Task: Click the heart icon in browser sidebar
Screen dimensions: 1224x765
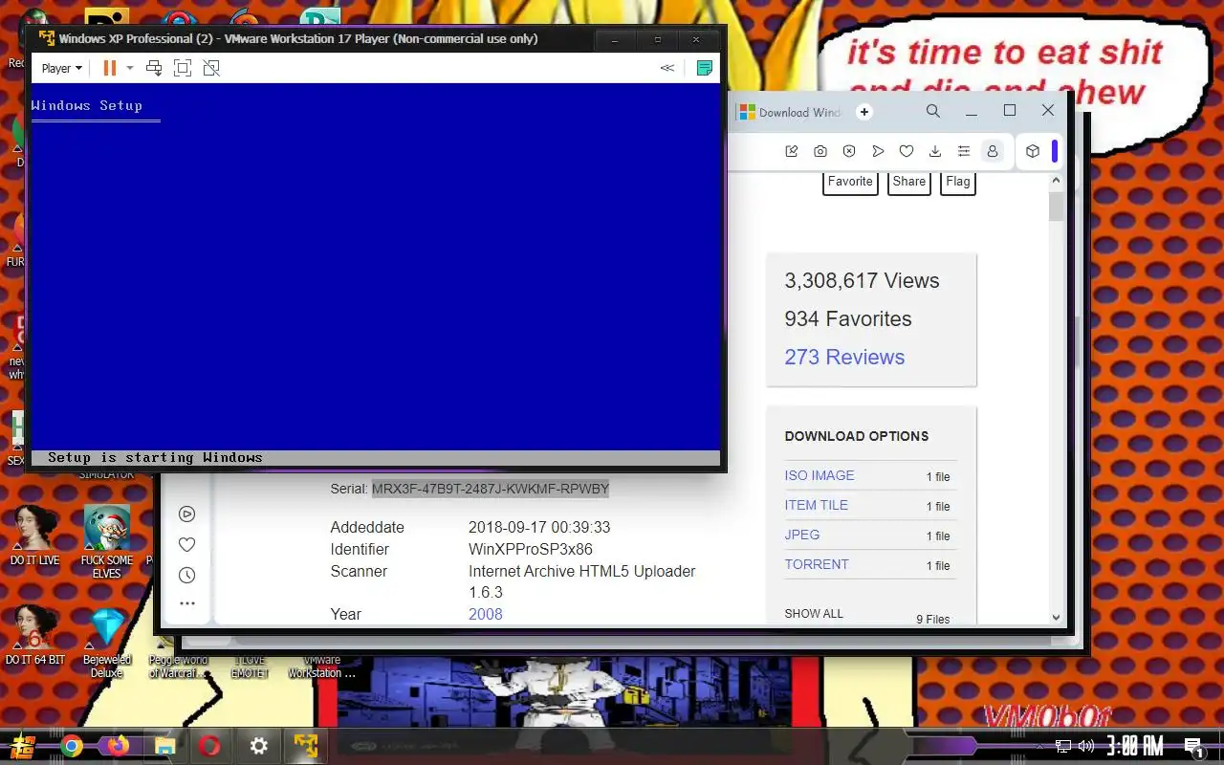Action: (x=187, y=544)
